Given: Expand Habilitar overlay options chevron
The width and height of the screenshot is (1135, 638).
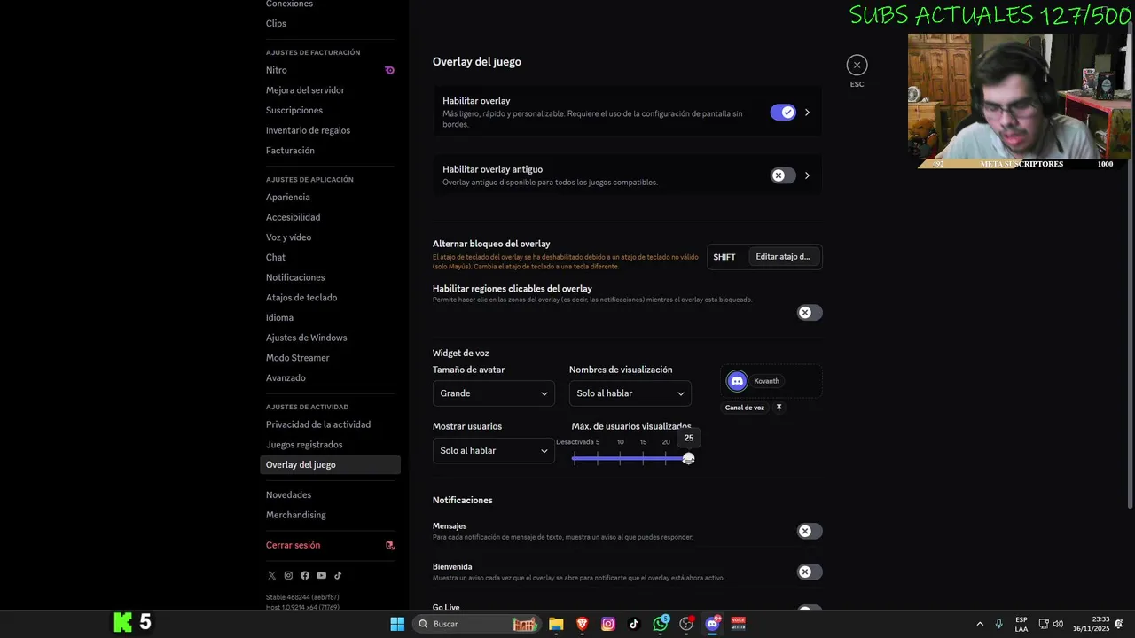Looking at the screenshot, I should tap(807, 113).
